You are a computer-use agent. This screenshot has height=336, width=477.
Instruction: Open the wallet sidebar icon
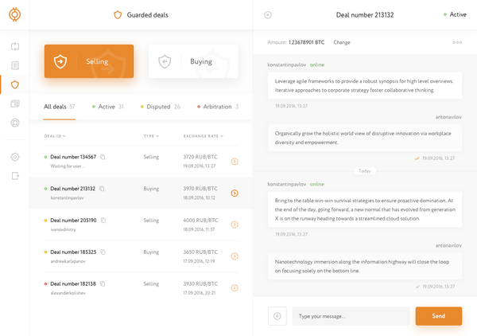tap(15, 104)
